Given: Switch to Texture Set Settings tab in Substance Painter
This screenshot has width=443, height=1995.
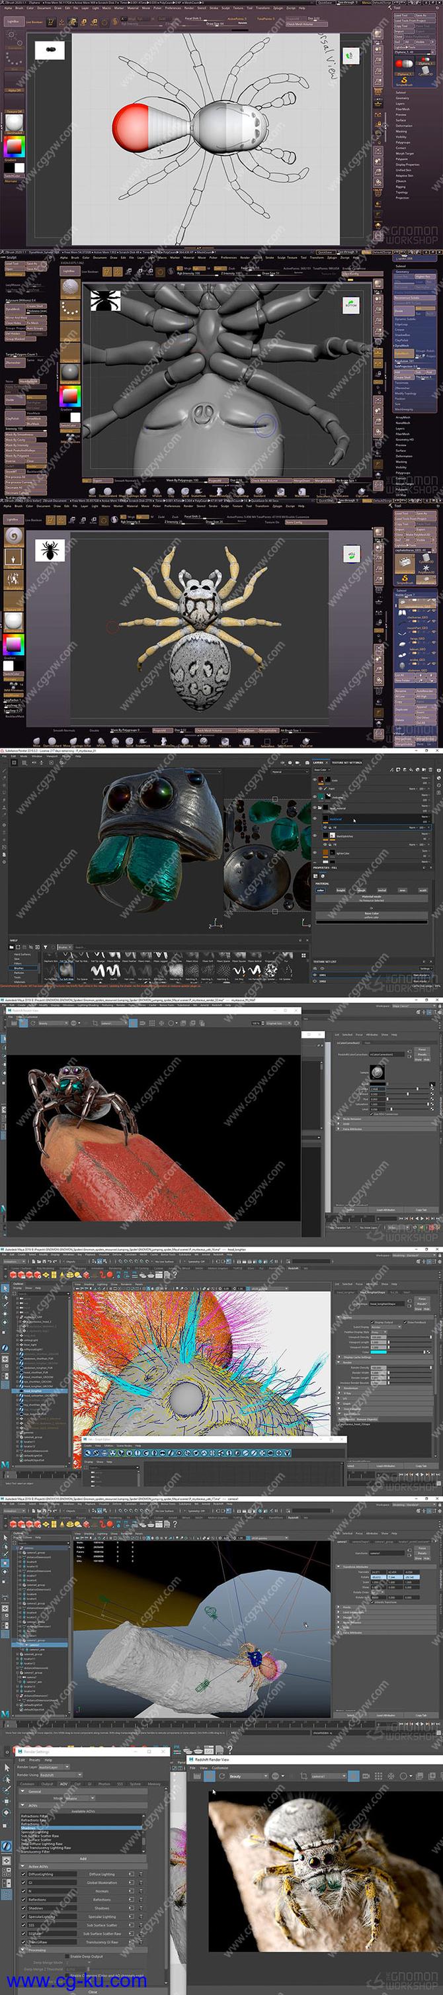Looking at the screenshot, I should (347, 763).
